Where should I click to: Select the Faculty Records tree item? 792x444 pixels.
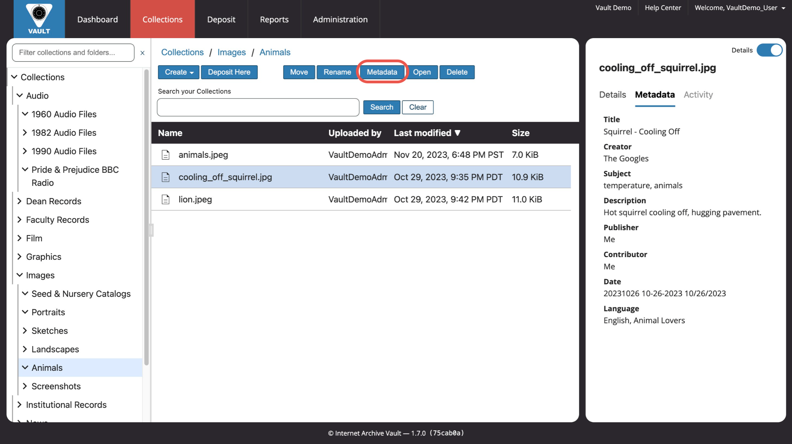[58, 220]
